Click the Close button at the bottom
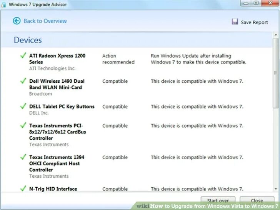This screenshot has width=280, height=210. 257,200
